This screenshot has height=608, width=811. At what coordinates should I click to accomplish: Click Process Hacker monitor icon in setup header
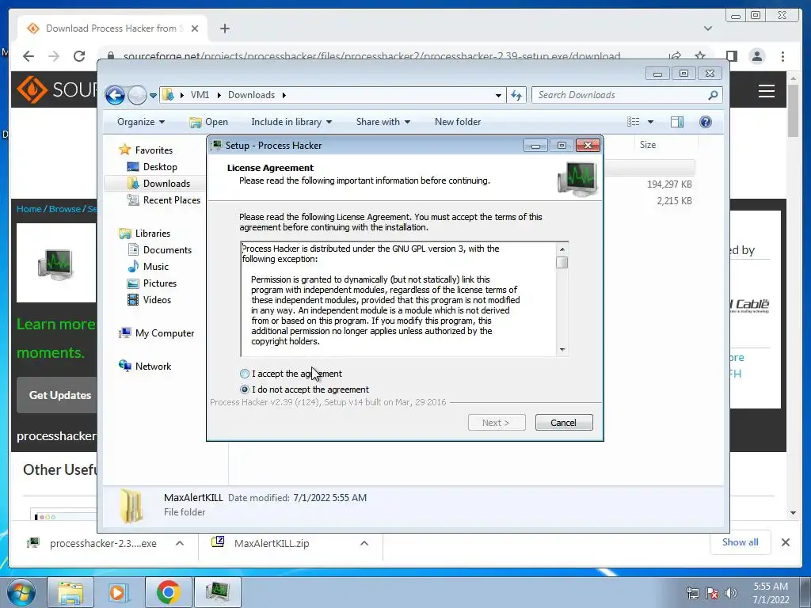click(577, 179)
